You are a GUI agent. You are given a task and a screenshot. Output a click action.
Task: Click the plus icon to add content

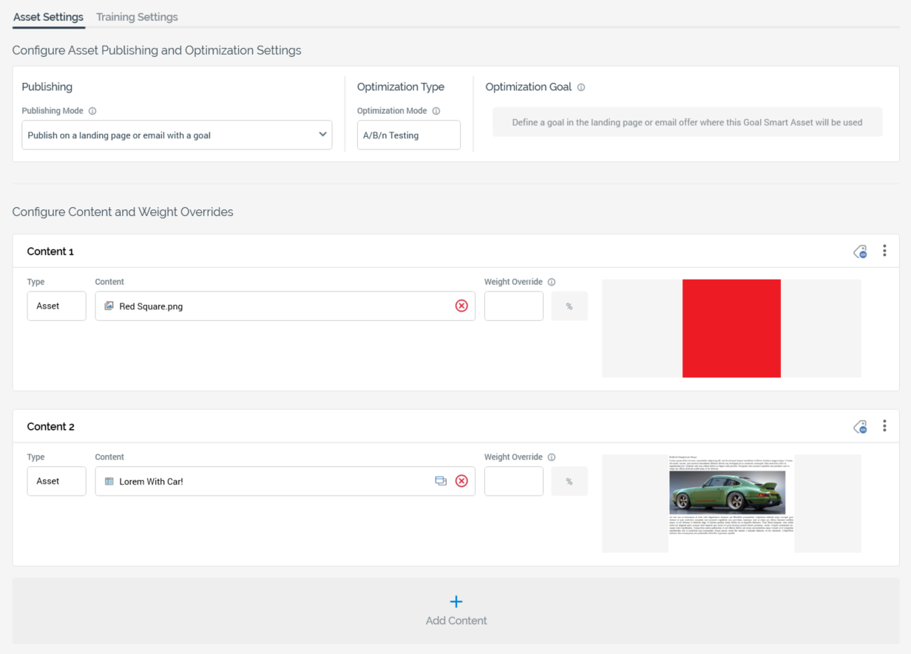coord(456,601)
